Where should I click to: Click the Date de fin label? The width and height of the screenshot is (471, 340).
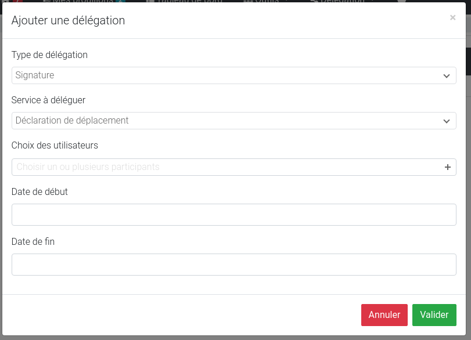[x=33, y=242]
